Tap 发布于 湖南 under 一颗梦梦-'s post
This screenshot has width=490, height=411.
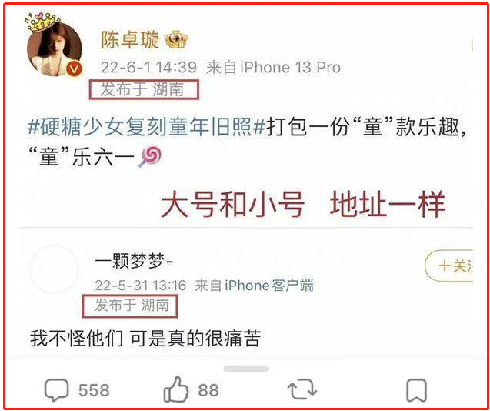130,306
